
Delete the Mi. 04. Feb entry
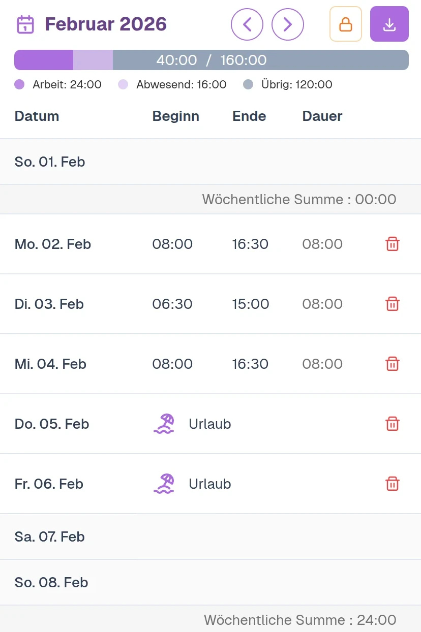point(393,364)
